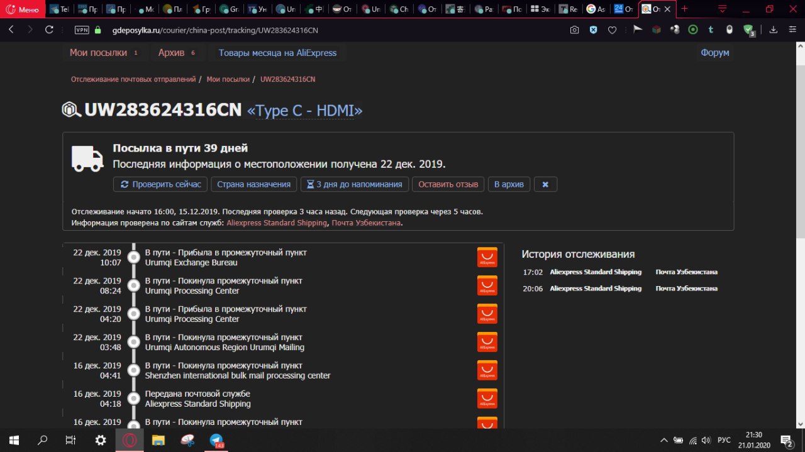Open the Windows Start menu
This screenshot has height=452, width=805.
point(13,440)
